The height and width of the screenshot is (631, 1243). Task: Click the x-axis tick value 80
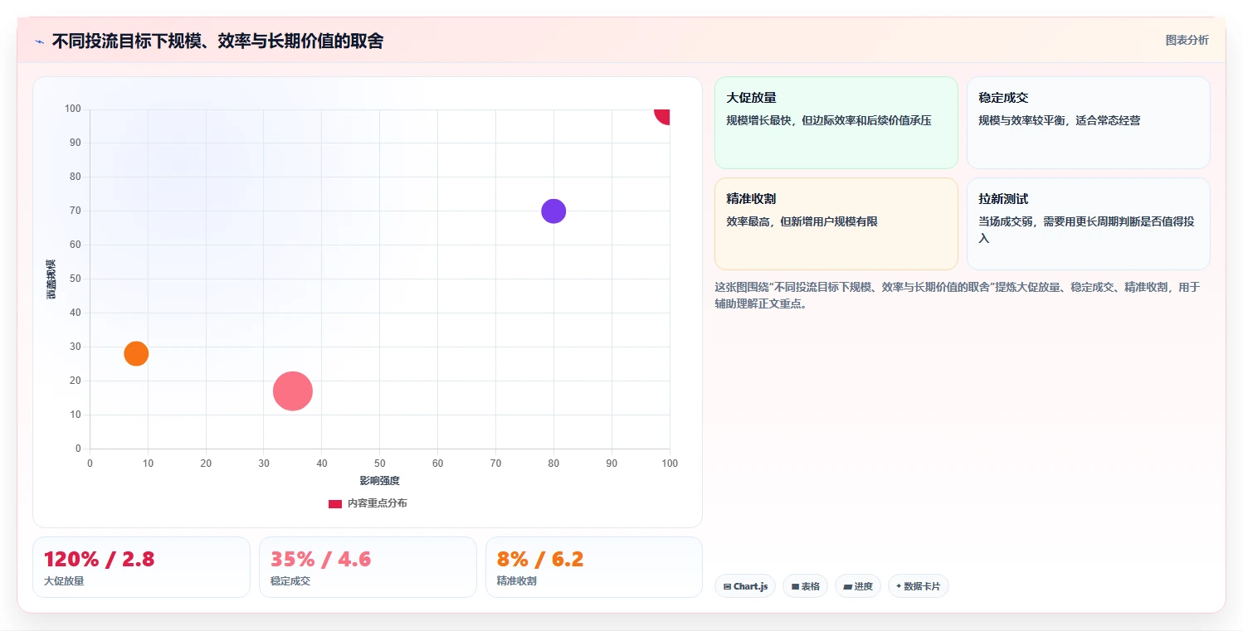coord(553,464)
